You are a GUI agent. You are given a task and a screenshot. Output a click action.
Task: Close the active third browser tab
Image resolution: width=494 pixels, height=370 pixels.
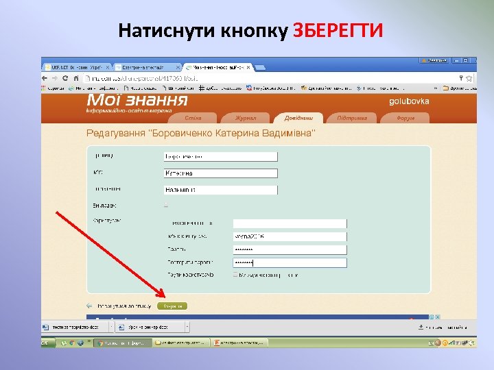pyautogui.click(x=248, y=67)
